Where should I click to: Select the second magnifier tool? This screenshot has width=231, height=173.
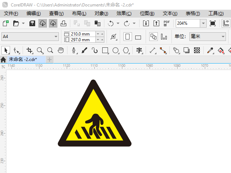tap(50, 51)
